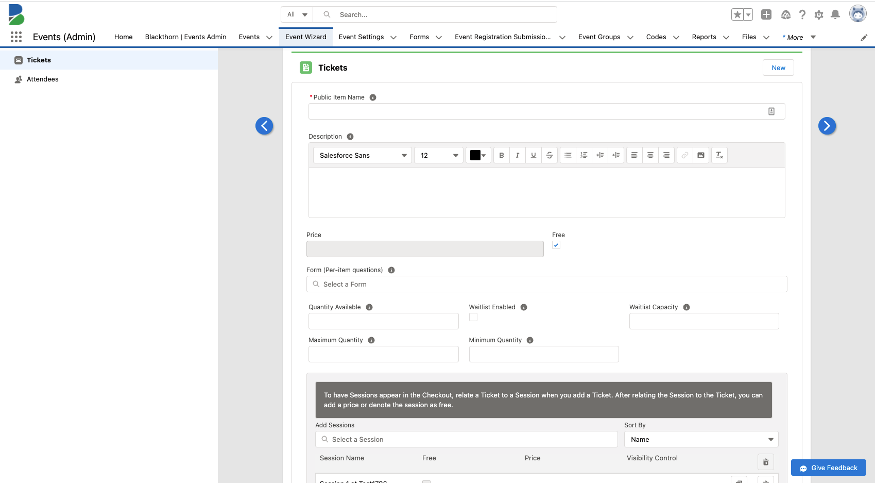Open the Salesforce Sans font dropdown
The height and width of the screenshot is (483, 875).
click(362, 155)
